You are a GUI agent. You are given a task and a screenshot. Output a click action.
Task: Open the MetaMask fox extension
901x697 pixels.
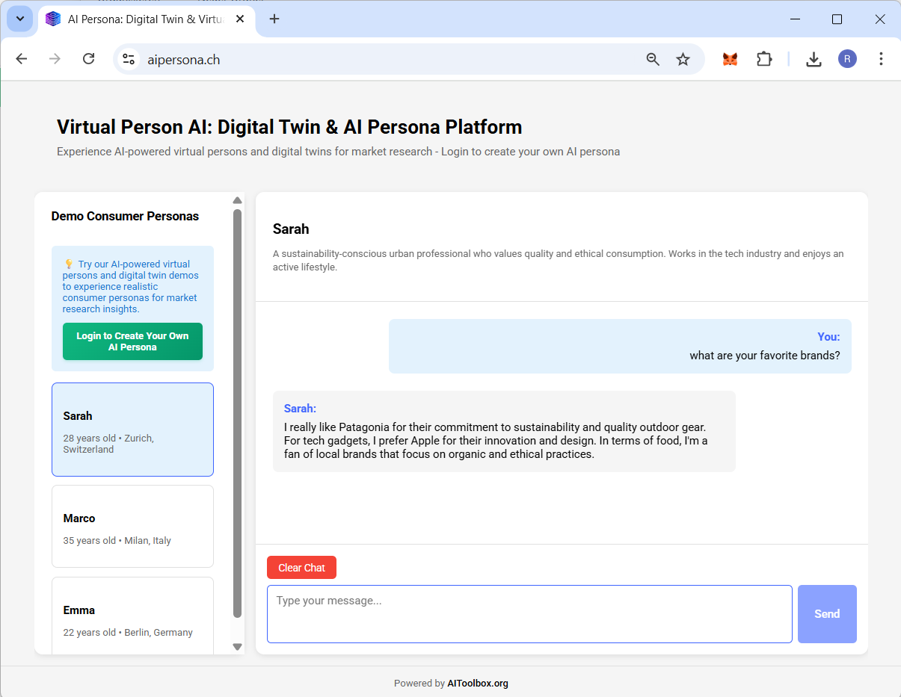[730, 59]
